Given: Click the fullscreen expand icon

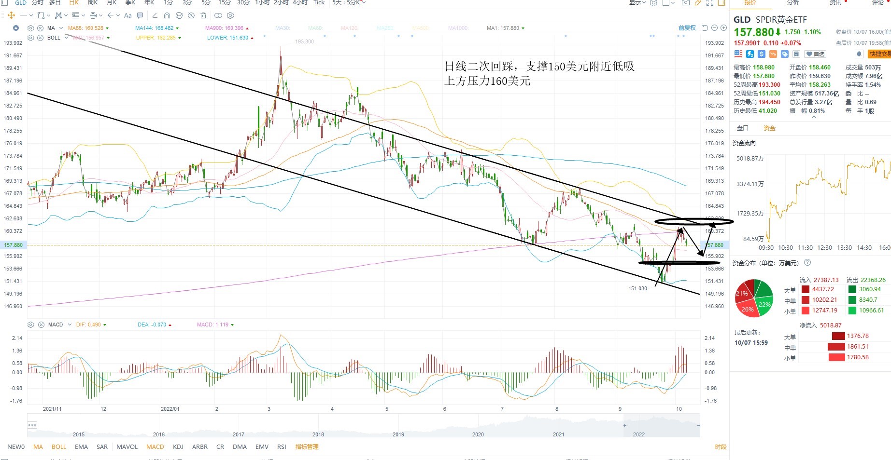Looking at the screenshot, I should coord(710,2).
